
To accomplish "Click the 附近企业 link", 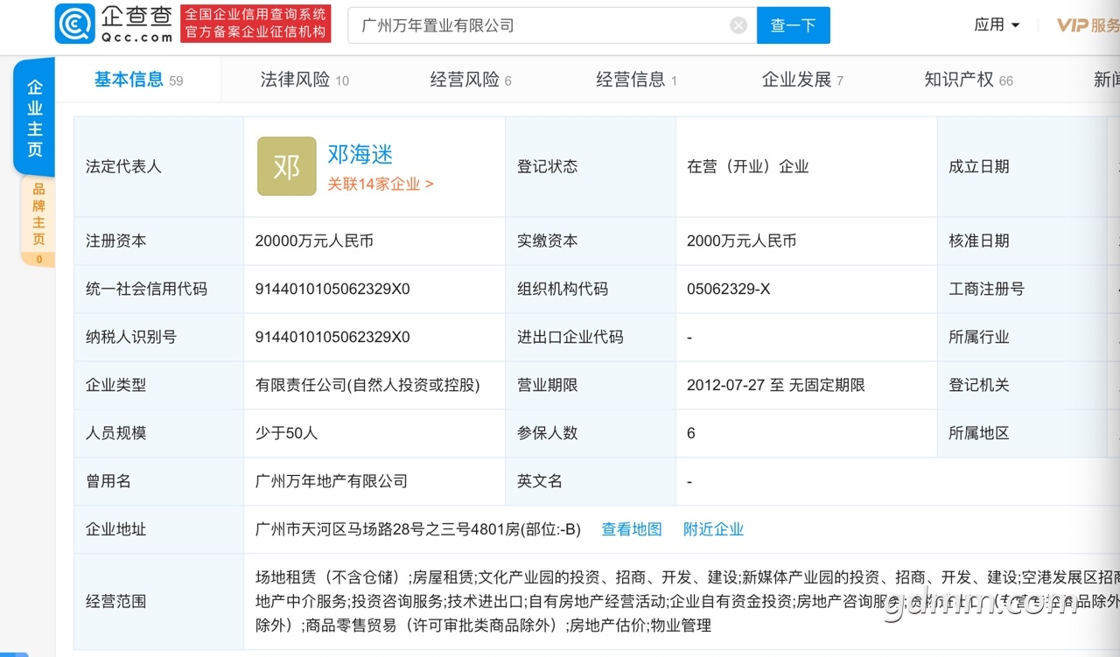I will click(x=713, y=529).
